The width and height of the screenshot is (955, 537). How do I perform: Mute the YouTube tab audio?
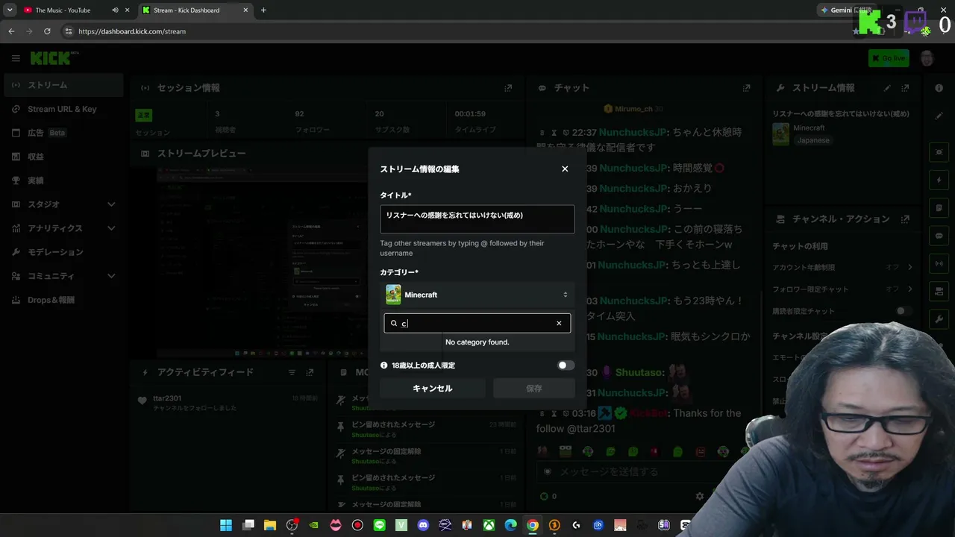(115, 10)
